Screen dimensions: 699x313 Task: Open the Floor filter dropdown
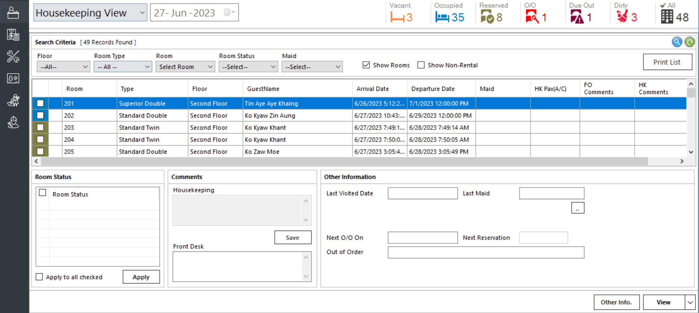click(x=63, y=67)
